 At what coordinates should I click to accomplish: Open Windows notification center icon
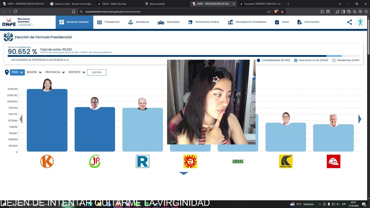coord(364,204)
